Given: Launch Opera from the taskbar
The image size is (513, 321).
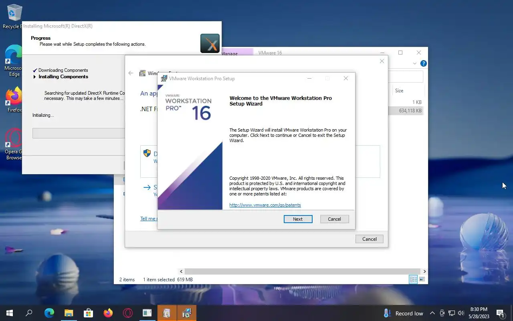Looking at the screenshot, I should point(127,313).
